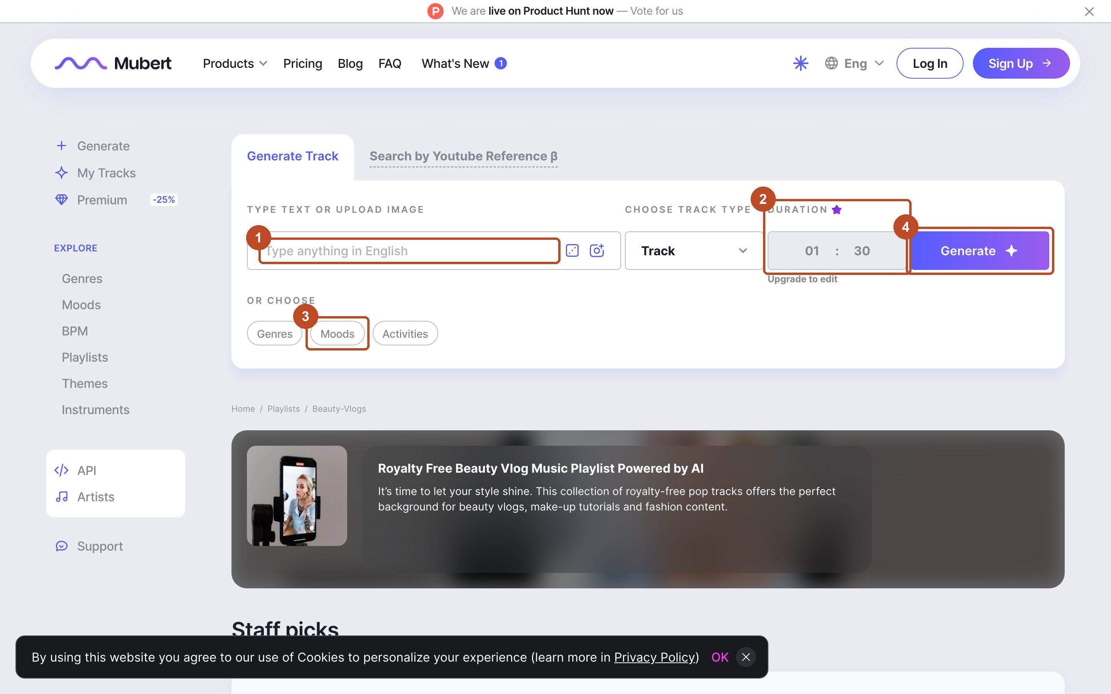The width and height of the screenshot is (1111, 694).
Task: Click the Royalty Free Beauty Vlog playlist title
Action: coord(540,468)
